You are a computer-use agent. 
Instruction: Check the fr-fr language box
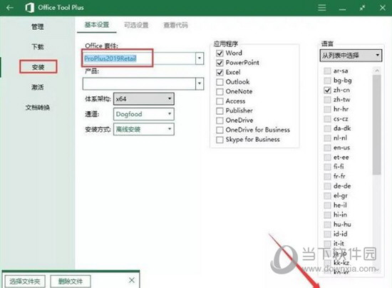(327, 177)
